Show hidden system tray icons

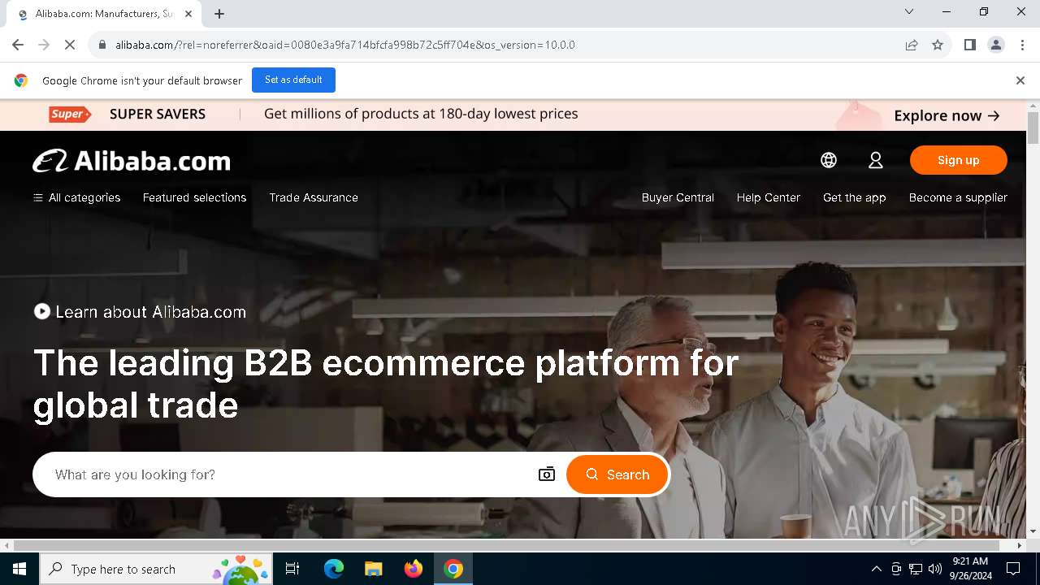[876, 569]
